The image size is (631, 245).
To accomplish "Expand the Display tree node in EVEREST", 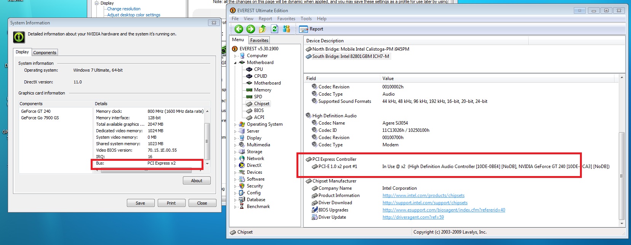I will (235, 138).
